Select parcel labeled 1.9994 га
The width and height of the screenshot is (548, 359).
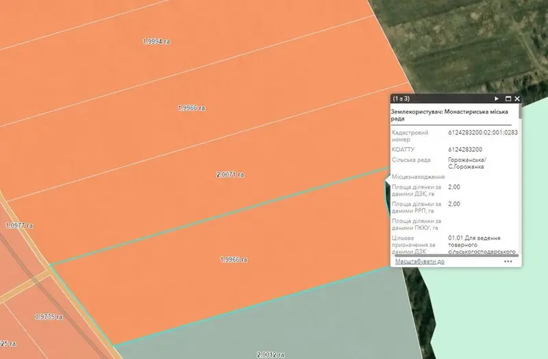point(156,42)
